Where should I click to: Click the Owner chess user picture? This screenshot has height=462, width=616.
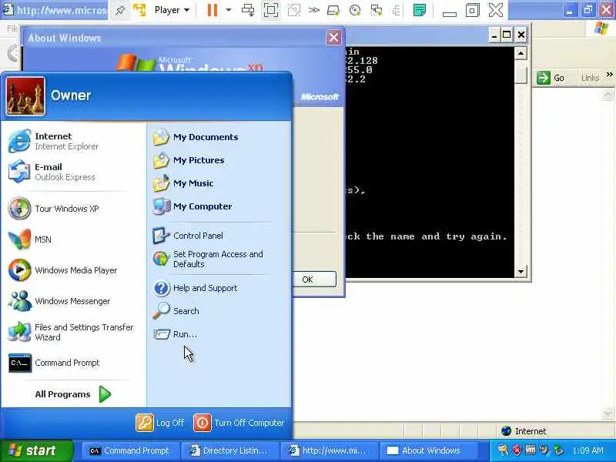click(25, 95)
